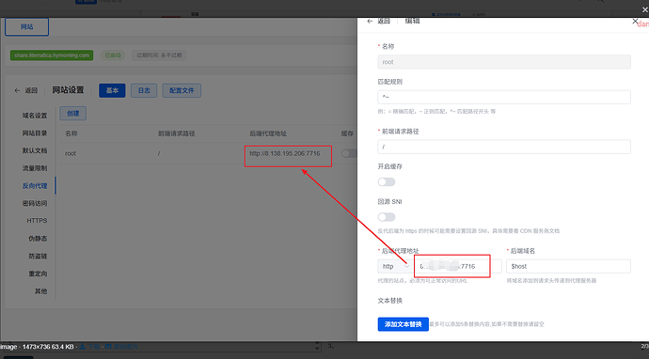Switch to the 日志 tab
This screenshot has height=359, width=649.
[144, 90]
